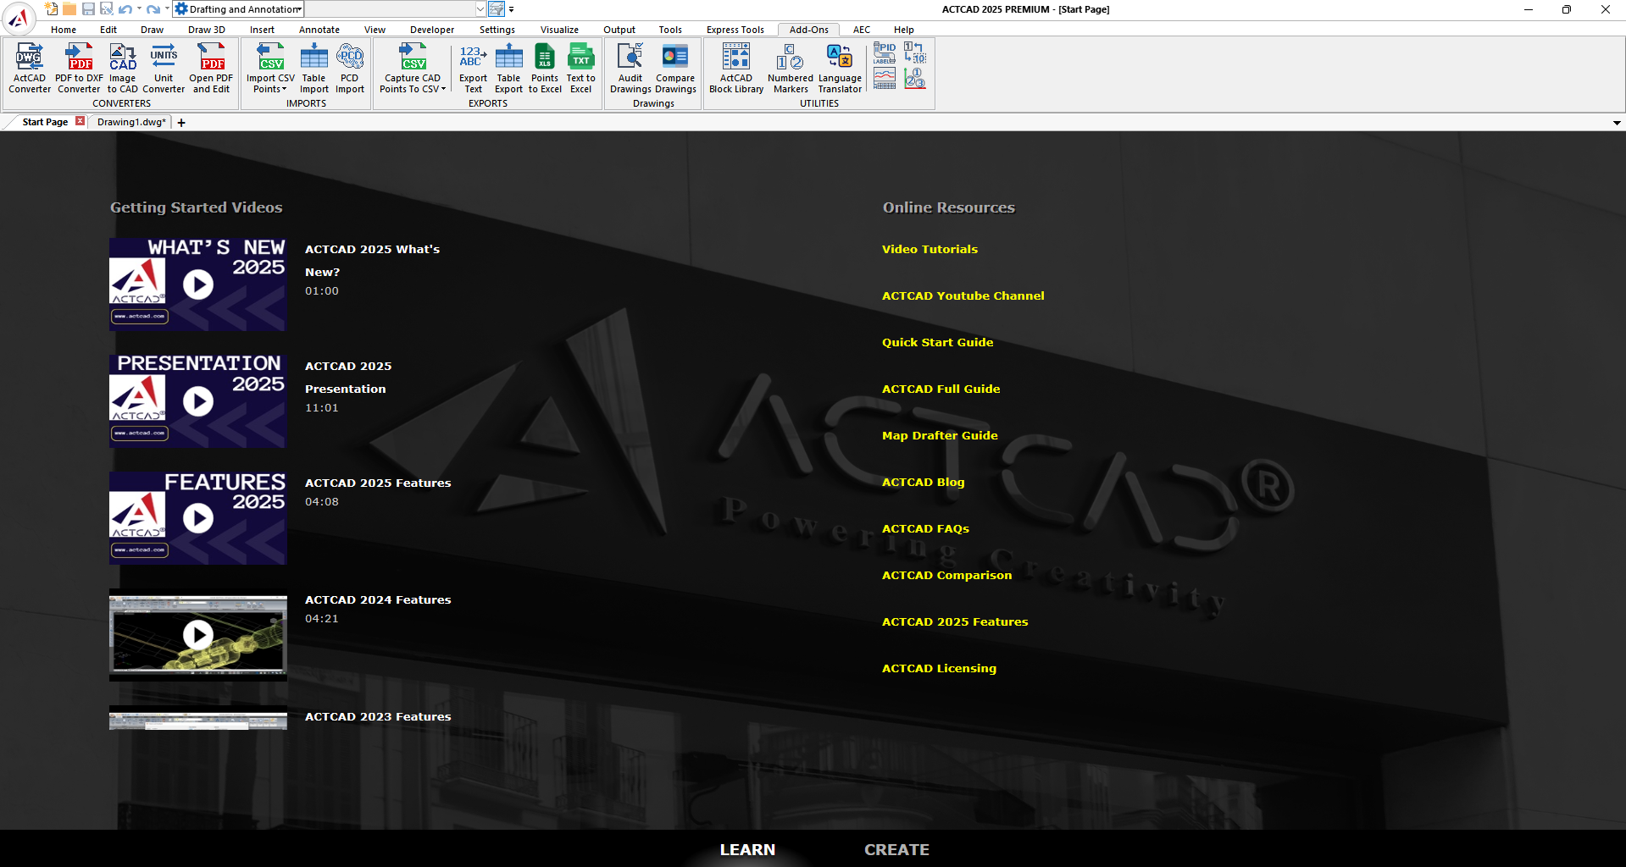Switch to the Draw 3D tab
Viewport: 1626px width, 867px height.
(x=207, y=30)
